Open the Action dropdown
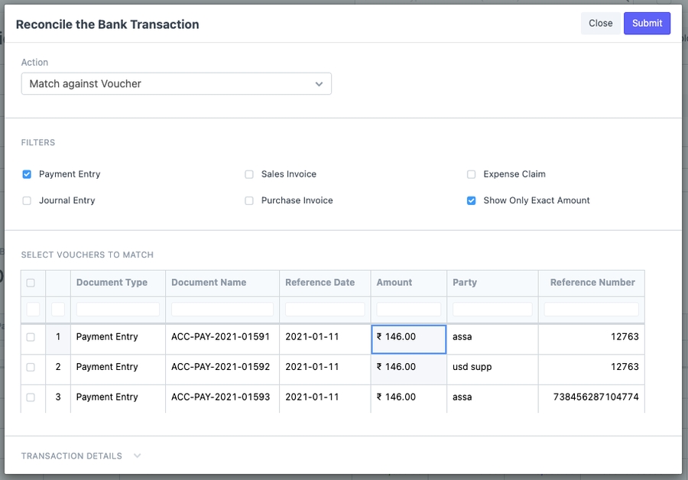The image size is (688, 480). pyautogui.click(x=176, y=83)
